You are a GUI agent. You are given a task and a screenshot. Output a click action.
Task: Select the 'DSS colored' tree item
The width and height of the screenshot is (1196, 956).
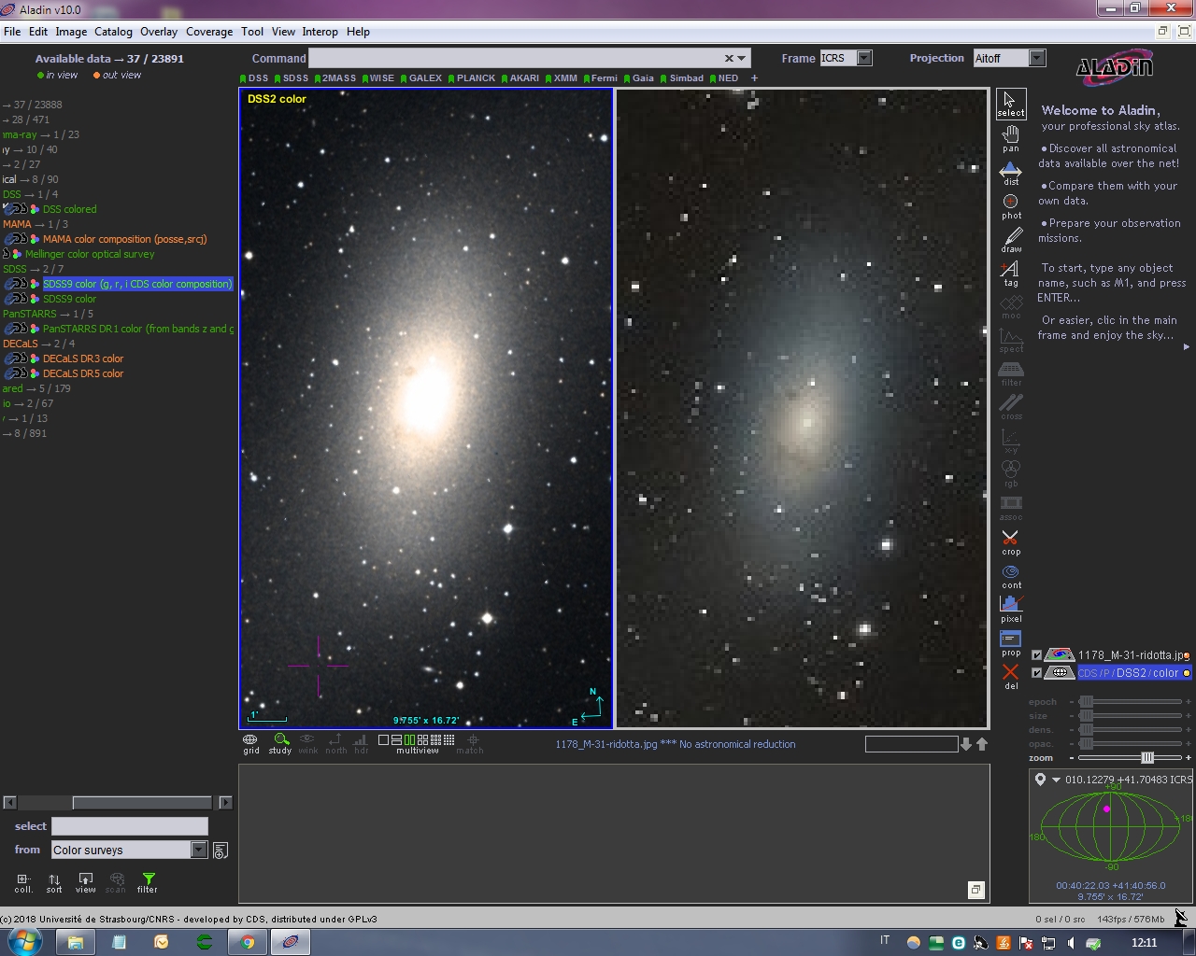[69, 209]
